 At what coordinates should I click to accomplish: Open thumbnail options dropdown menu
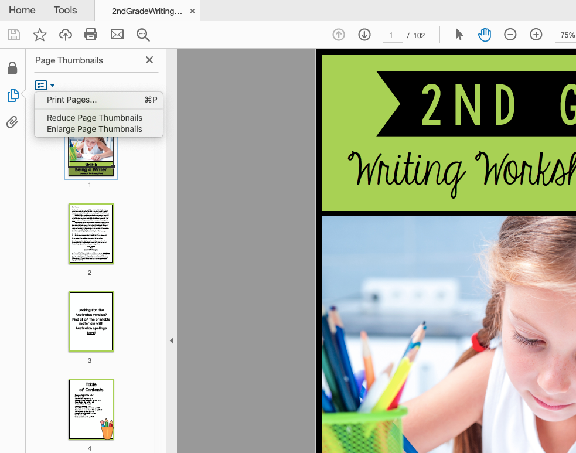point(45,85)
